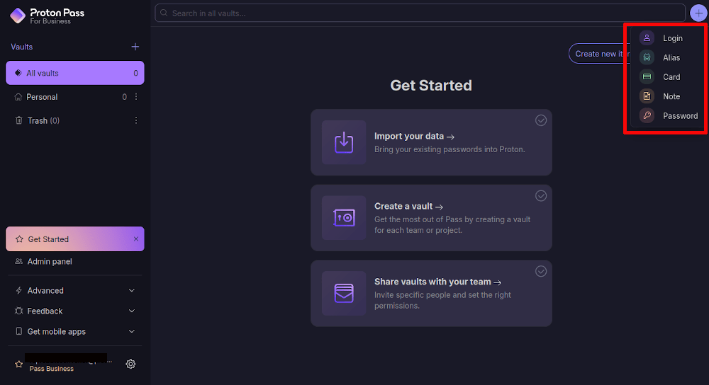The height and width of the screenshot is (385, 709).
Task: Click the Login person icon
Action: pyautogui.click(x=647, y=38)
